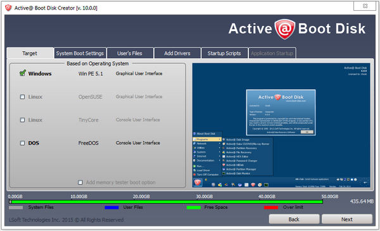Click the green Free Space legend swatch
Image resolution: width=380 pixels, height=231 pixels.
click(194, 208)
